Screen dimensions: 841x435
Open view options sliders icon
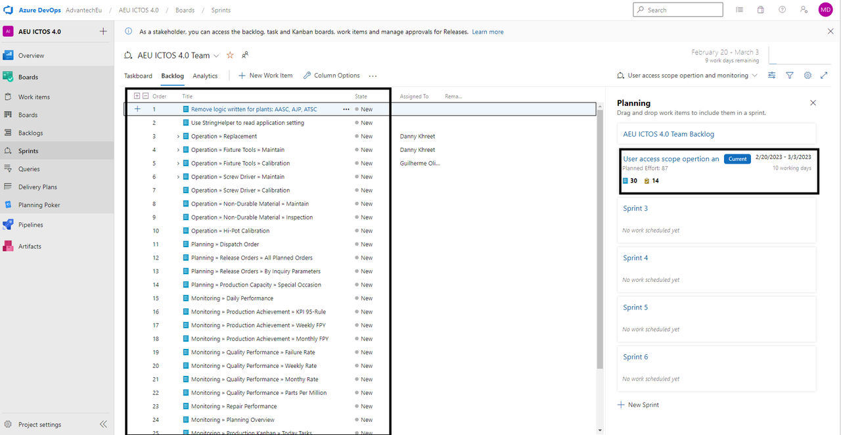(x=772, y=76)
